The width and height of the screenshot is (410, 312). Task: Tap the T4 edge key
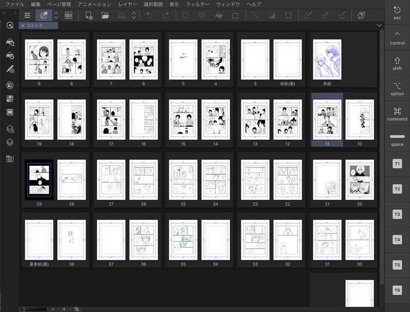coord(397,240)
